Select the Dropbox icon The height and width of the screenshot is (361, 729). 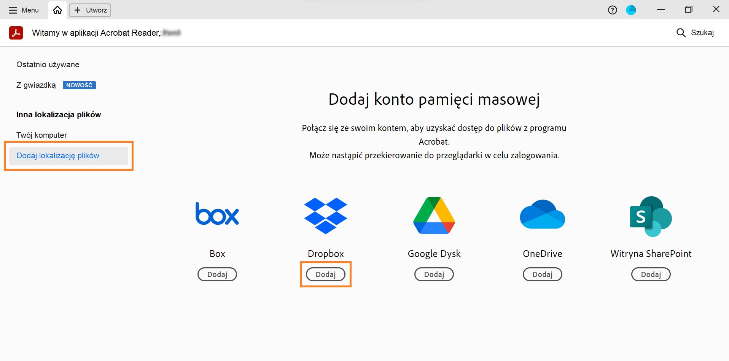[x=325, y=216]
